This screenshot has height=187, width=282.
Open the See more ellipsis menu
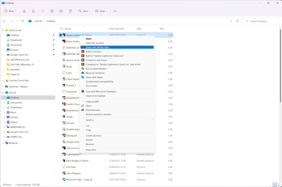pyautogui.click(x=115, y=11)
